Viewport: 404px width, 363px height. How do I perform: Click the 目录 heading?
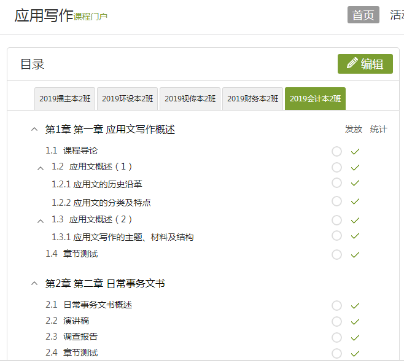(x=33, y=64)
